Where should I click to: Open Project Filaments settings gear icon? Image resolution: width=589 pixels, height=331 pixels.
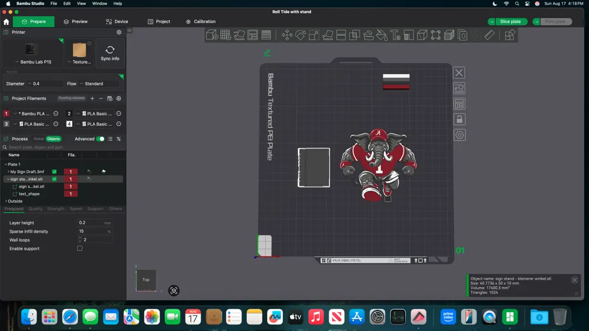[x=119, y=98]
